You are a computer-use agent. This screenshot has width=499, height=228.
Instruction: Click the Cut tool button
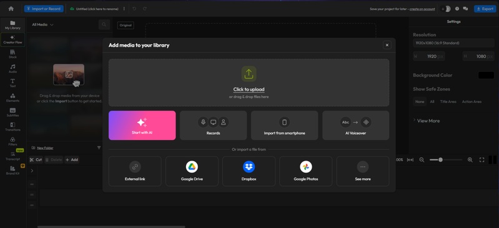pyautogui.click(x=36, y=159)
